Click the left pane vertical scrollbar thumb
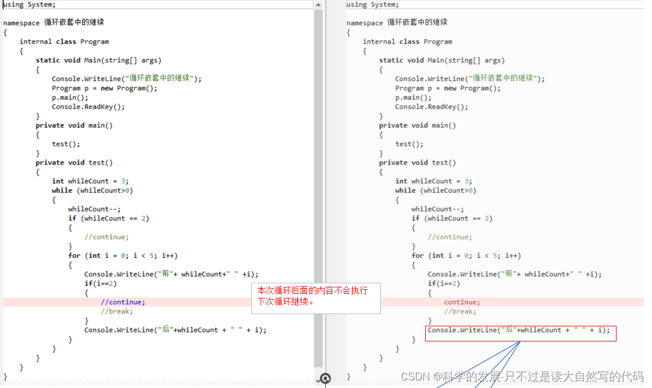This screenshot has height=388, width=652. (x=318, y=188)
